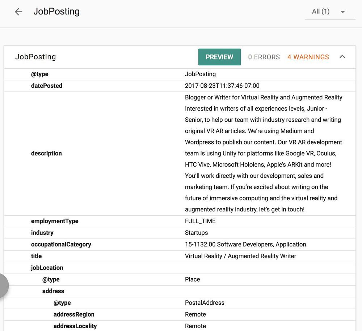Go back using the left arrow

point(18,12)
